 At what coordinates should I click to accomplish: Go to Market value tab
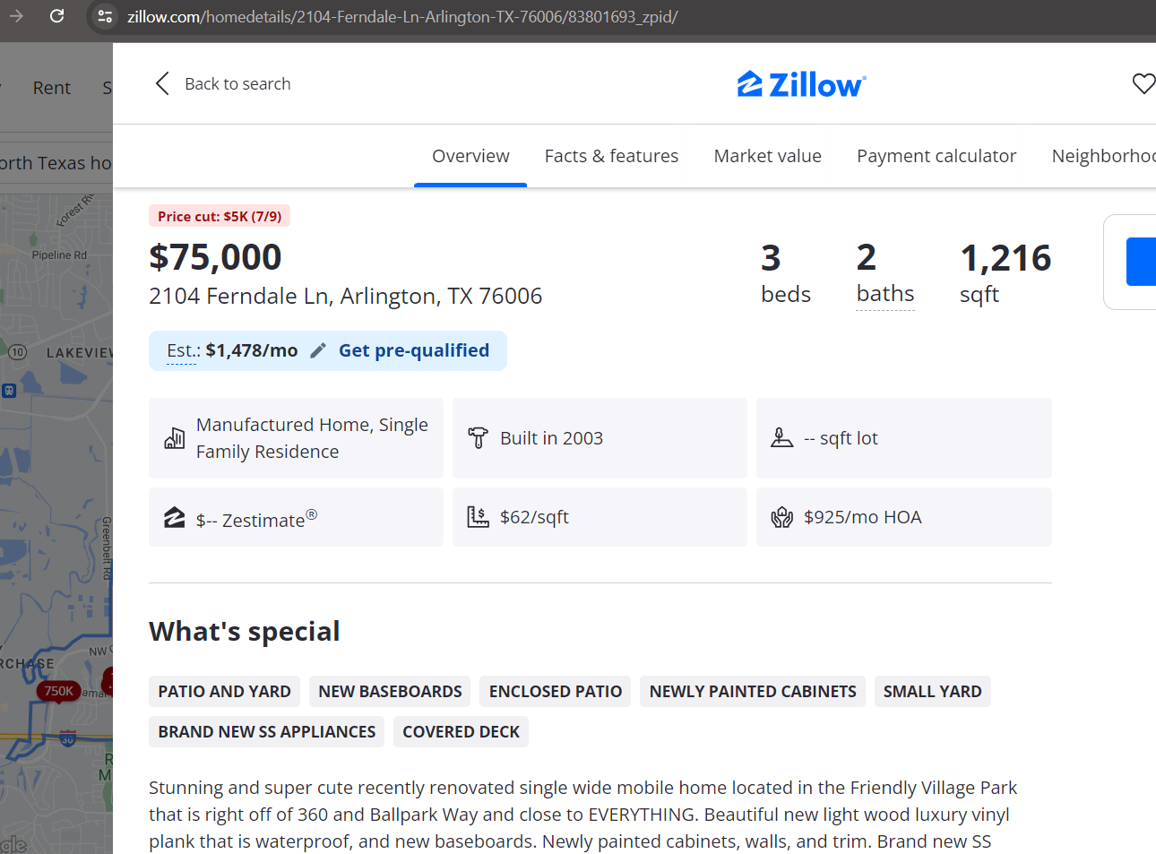pyautogui.click(x=767, y=156)
